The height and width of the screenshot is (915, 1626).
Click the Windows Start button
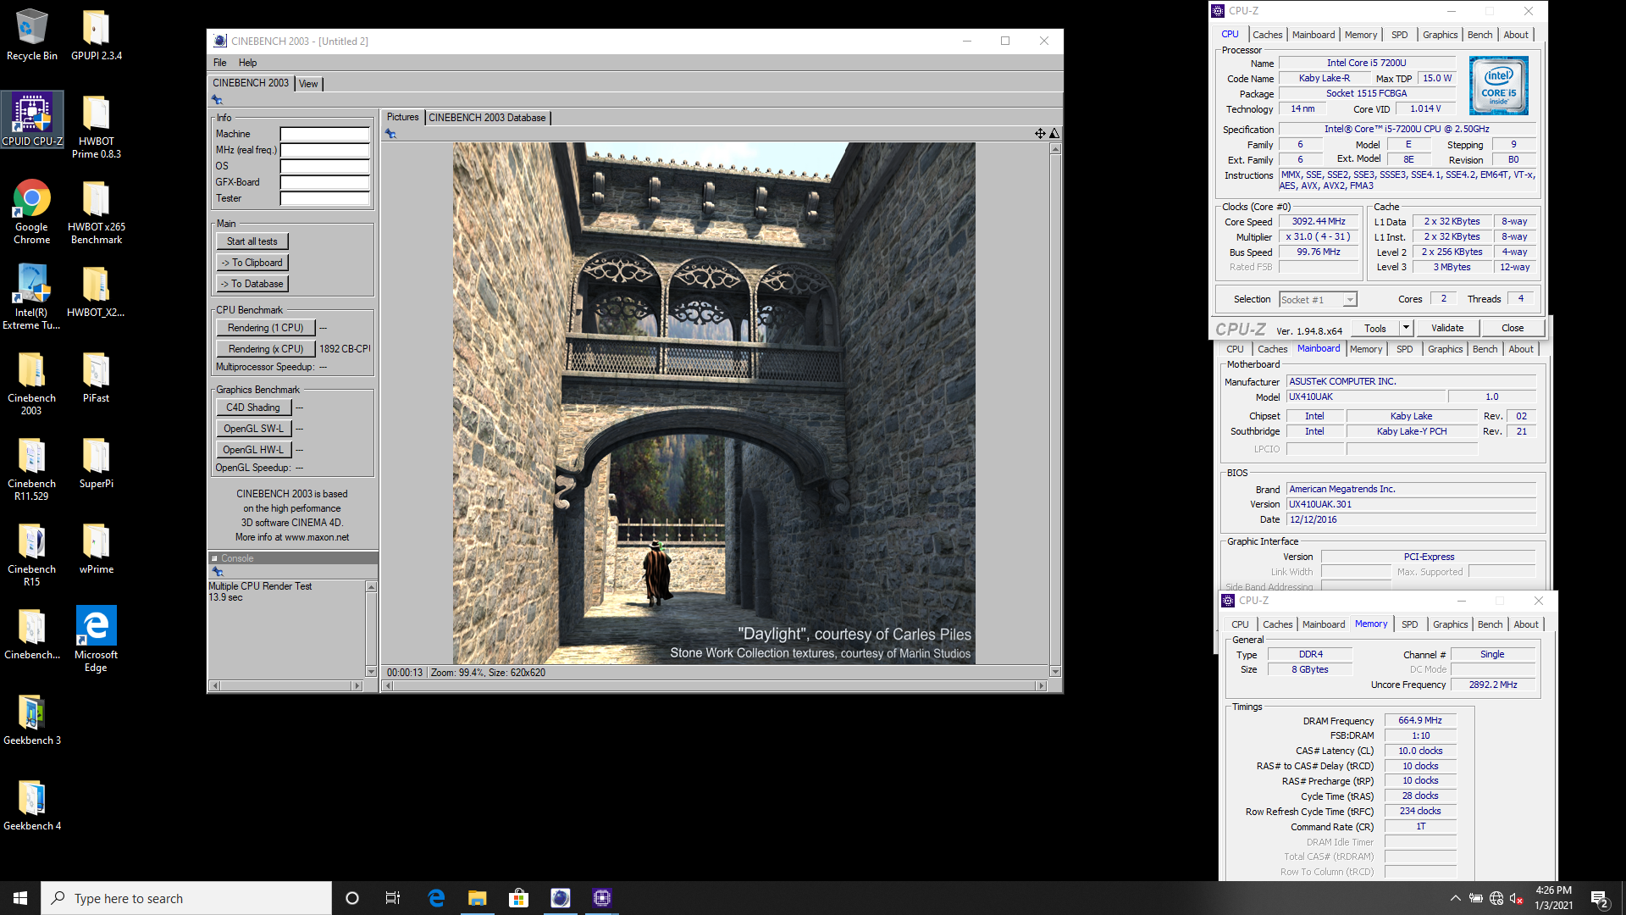coord(20,898)
